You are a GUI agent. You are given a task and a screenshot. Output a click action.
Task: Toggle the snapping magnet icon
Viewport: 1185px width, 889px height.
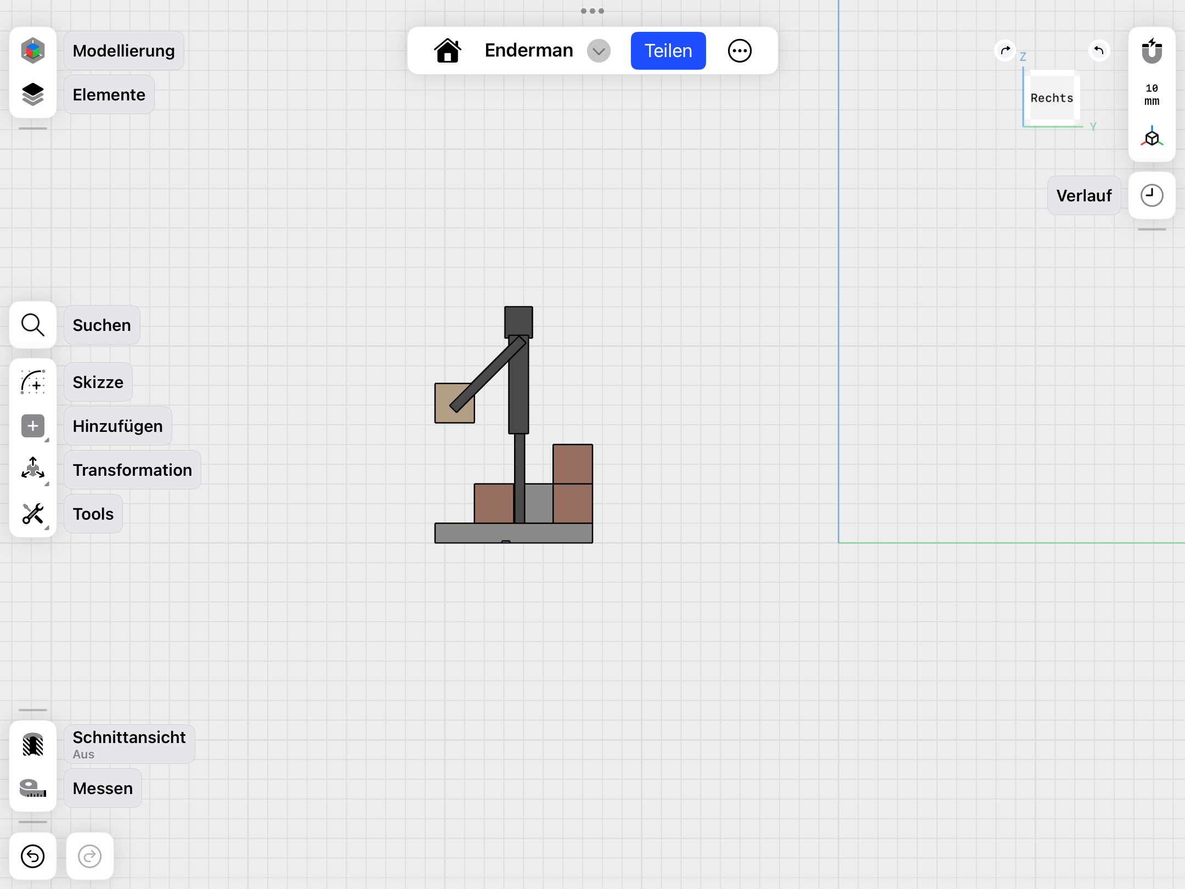click(1152, 50)
